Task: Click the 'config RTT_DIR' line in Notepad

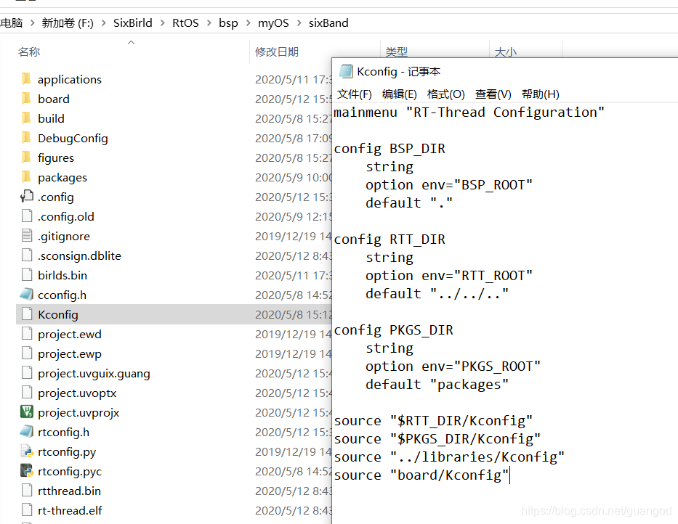Action: click(x=390, y=240)
